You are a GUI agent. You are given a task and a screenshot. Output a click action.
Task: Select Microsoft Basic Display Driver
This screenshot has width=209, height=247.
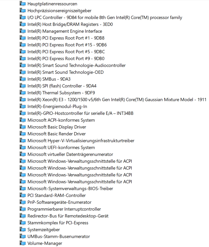(57, 127)
